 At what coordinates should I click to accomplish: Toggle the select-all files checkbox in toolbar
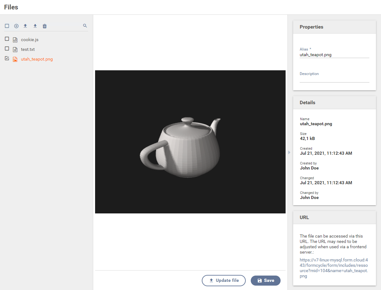7,26
